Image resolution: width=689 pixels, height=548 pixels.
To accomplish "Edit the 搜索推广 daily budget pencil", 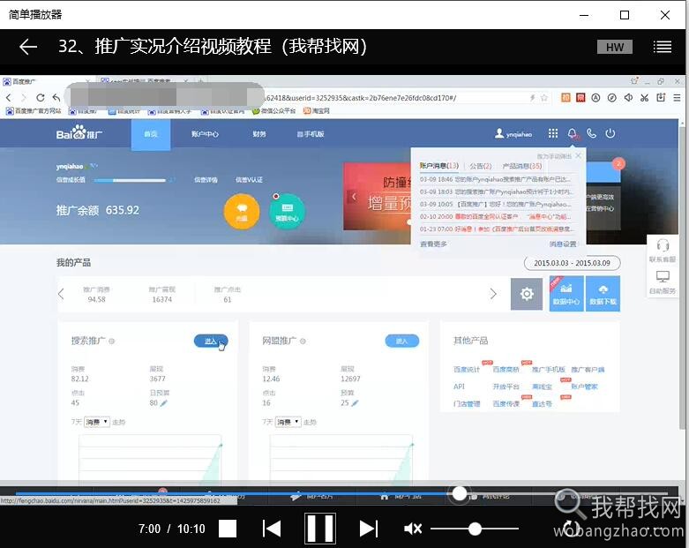I will pyautogui.click(x=164, y=403).
